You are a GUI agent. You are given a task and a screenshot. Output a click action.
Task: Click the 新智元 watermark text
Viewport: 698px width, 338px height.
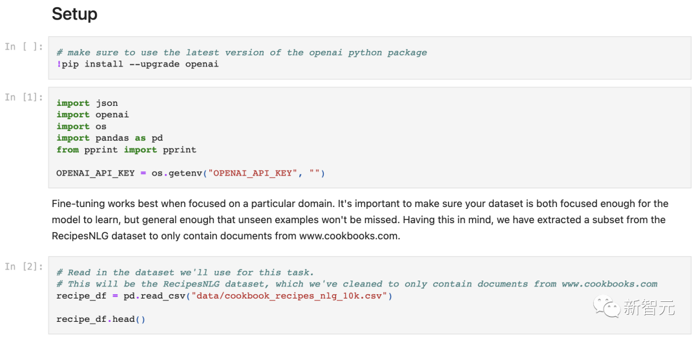(648, 308)
